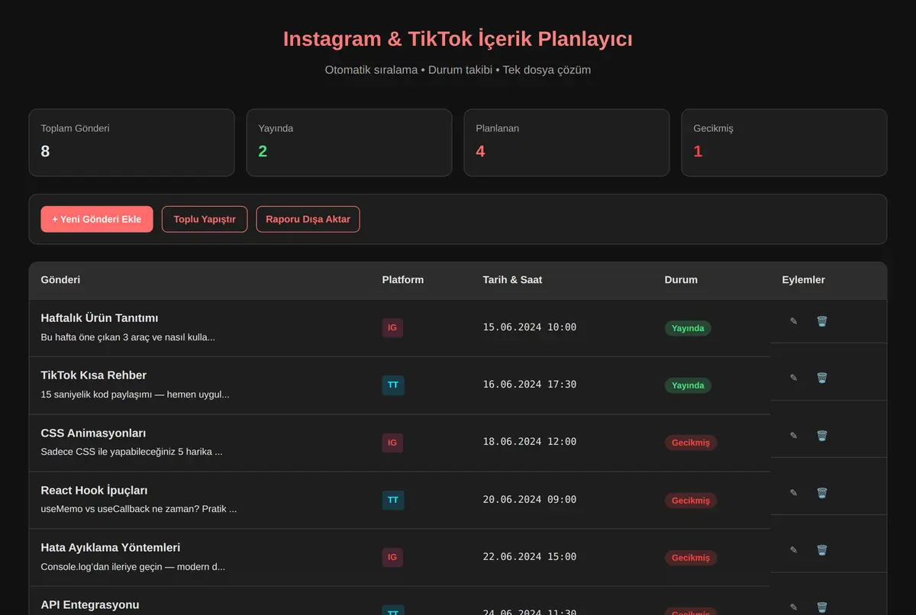
Task: Click the title React Hook İpuçları
Action: (95, 491)
